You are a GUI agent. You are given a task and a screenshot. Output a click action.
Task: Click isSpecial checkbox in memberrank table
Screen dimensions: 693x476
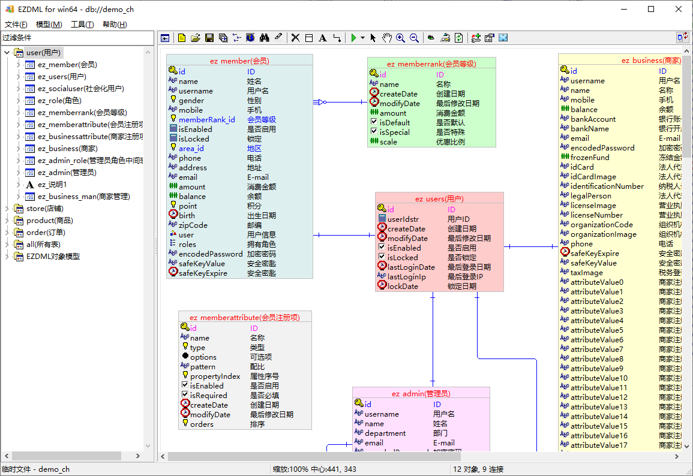click(x=374, y=131)
